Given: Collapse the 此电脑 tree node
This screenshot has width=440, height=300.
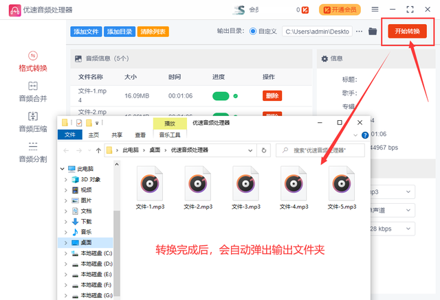Looking at the screenshot, I should (63, 169).
